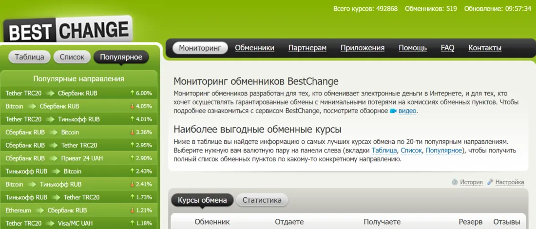Open the Настройка link
This screenshot has height=229, width=536.
pyautogui.click(x=510, y=182)
